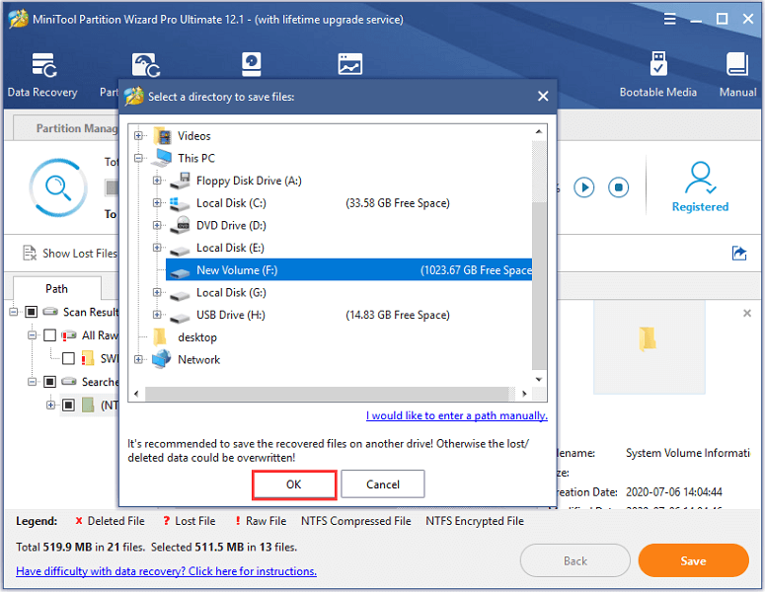Expand the Videos node

pyautogui.click(x=138, y=135)
